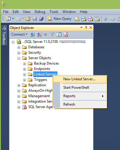Select the Endpoints folder in tree
Viewport: 120px width, 150px height.
pos(42,69)
